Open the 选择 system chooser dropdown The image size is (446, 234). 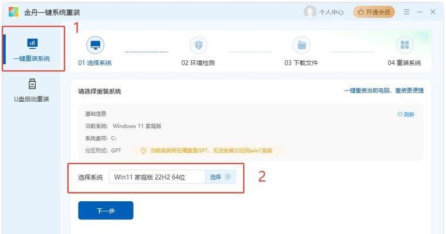[x=220, y=177]
